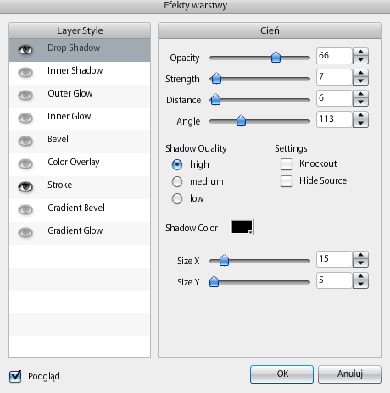Focus the Distance value field showing 6
The width and height of the screenshot is (390, 393).
point(334,98)
